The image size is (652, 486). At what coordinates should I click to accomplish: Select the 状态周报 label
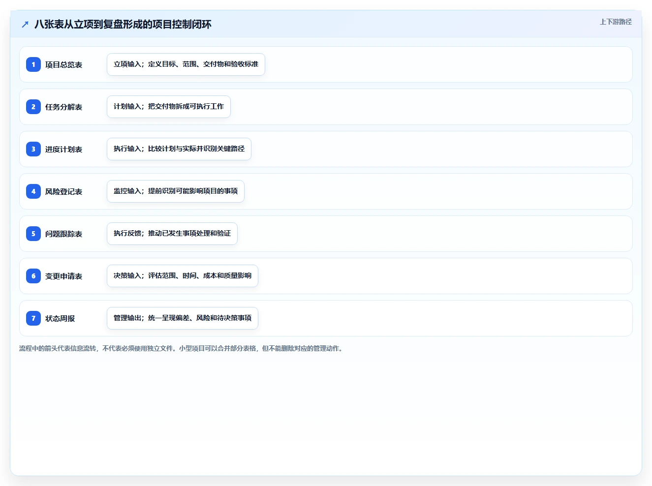60,318
